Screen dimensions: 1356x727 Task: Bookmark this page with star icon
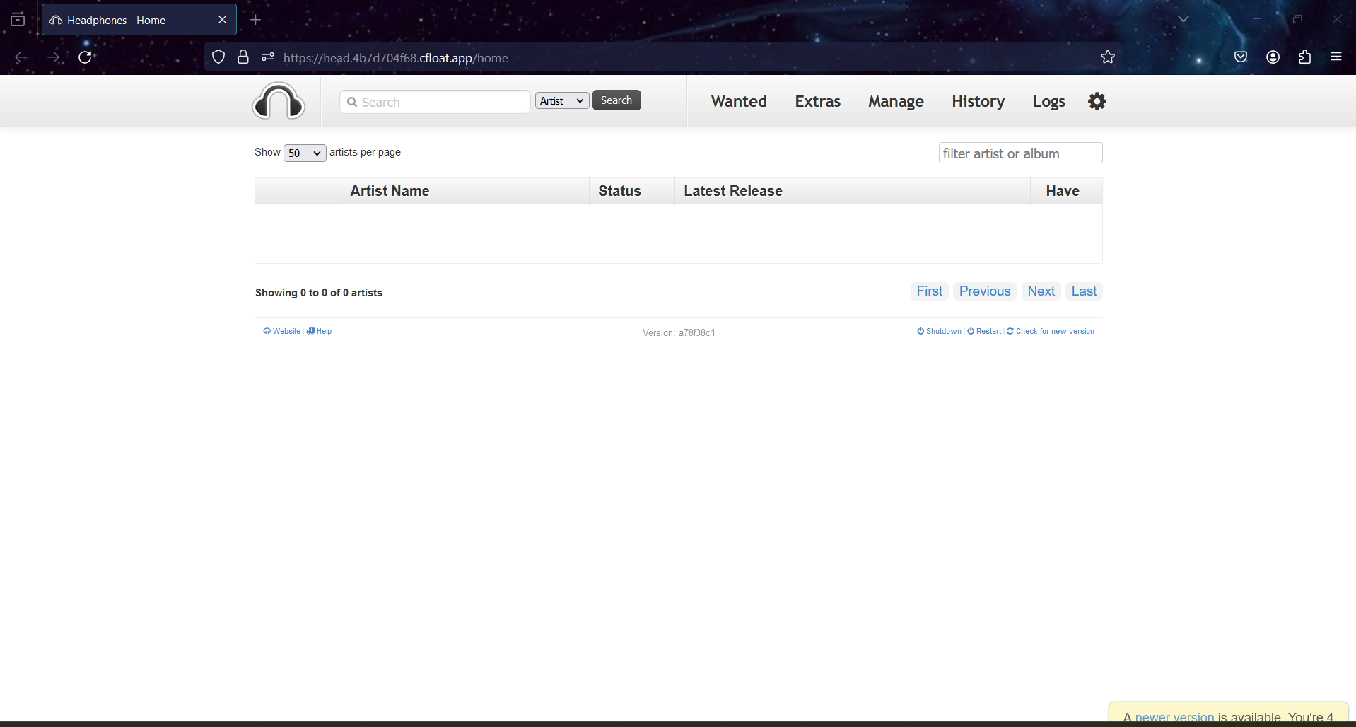point(1108,57)
